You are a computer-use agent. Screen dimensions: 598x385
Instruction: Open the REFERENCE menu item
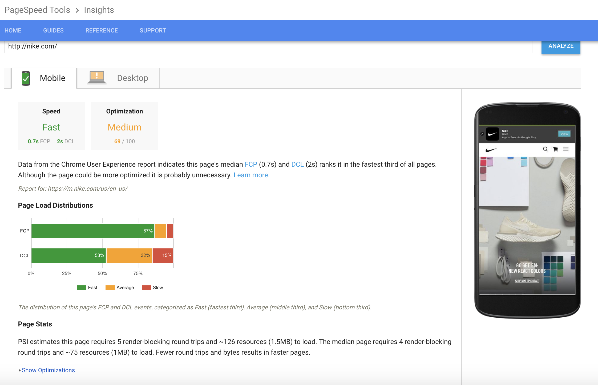click(x=102, y=30)
